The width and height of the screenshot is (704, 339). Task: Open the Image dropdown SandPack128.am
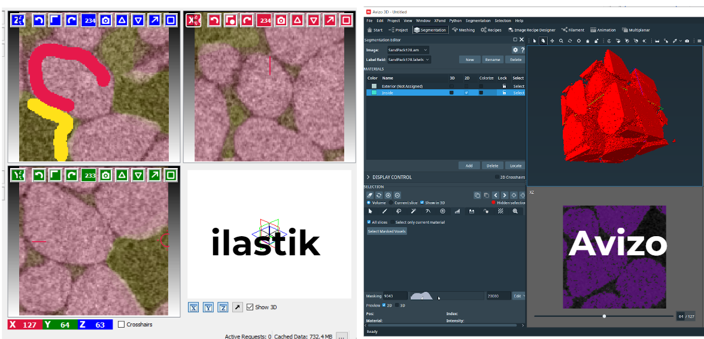[x=407, y=50]
